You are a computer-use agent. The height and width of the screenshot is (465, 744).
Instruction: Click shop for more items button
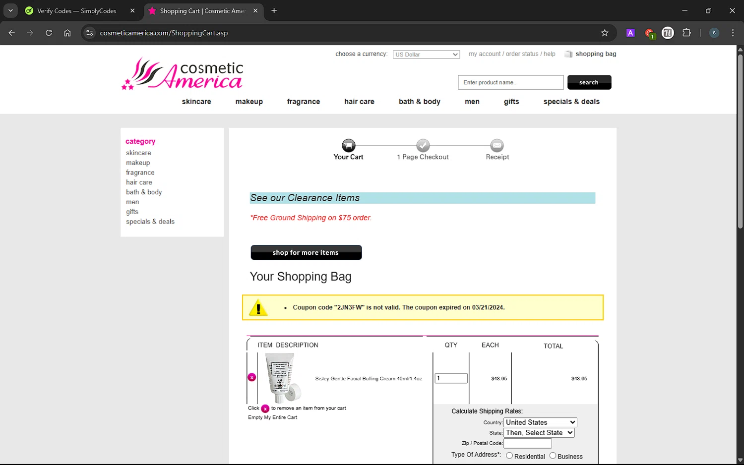click(306, 252)
